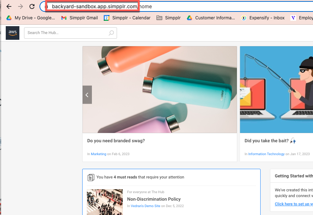Click the Marketing category link
313x215 pixels.
pyautogui.click(x=98, y=154)
